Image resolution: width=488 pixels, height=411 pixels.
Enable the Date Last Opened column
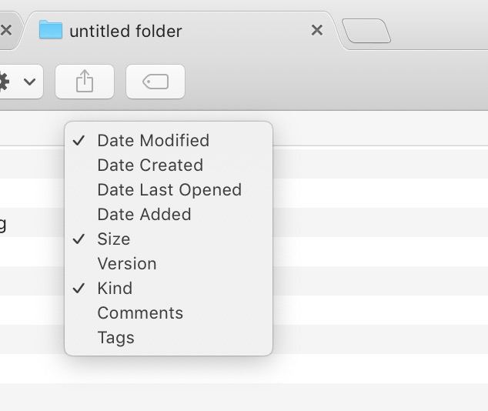pyautogui.click(x=169, y=189)
